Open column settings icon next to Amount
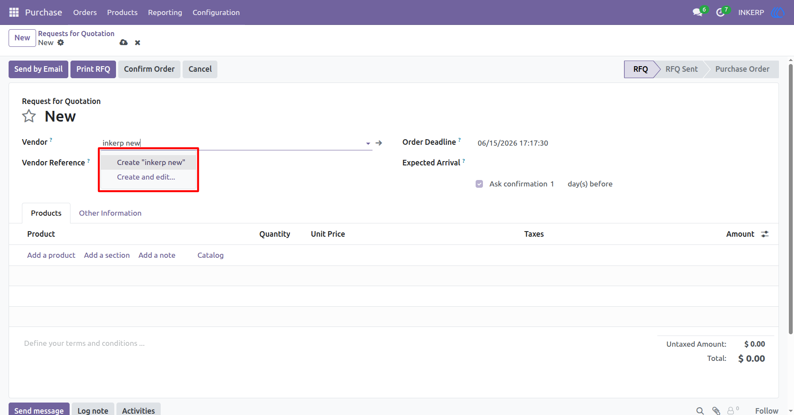 [765, 234]
